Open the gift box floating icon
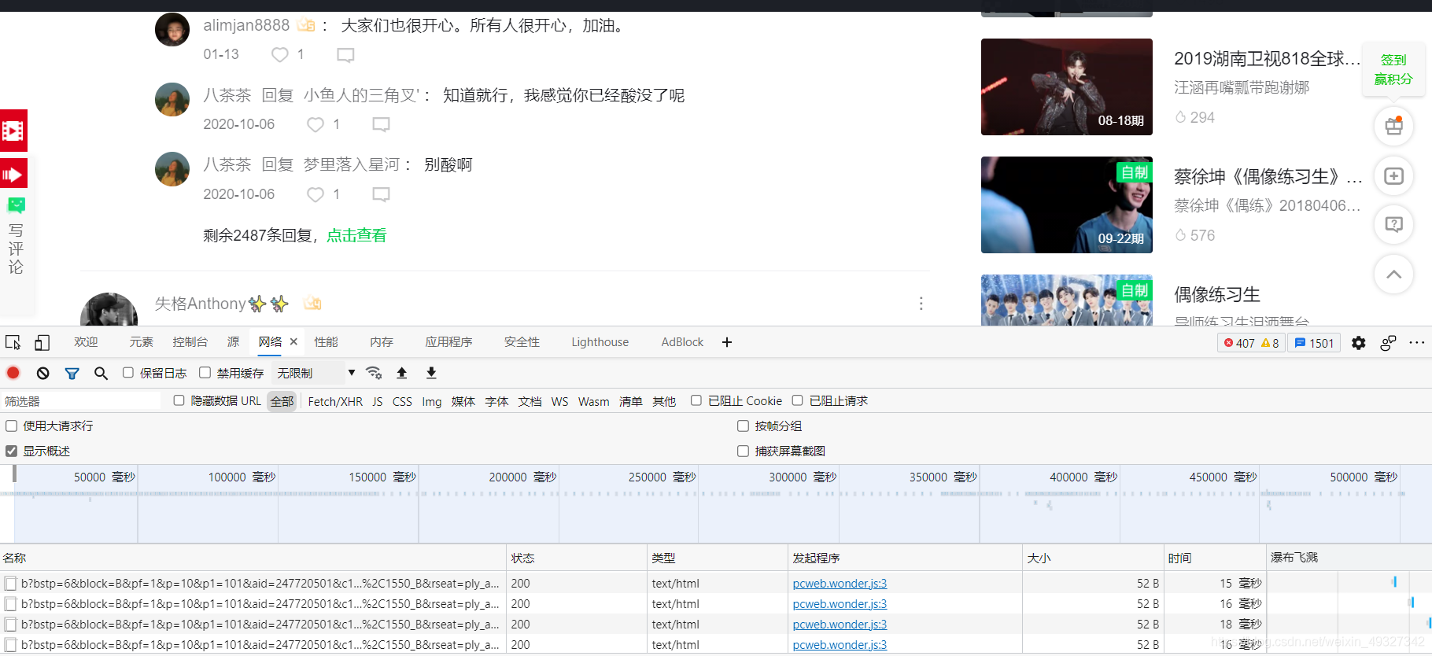 tap(1393, 126)
